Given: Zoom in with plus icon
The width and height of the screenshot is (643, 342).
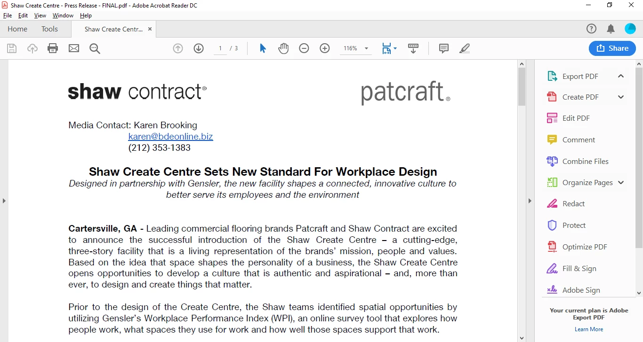Looking at the screenshot, I should 325,48.
